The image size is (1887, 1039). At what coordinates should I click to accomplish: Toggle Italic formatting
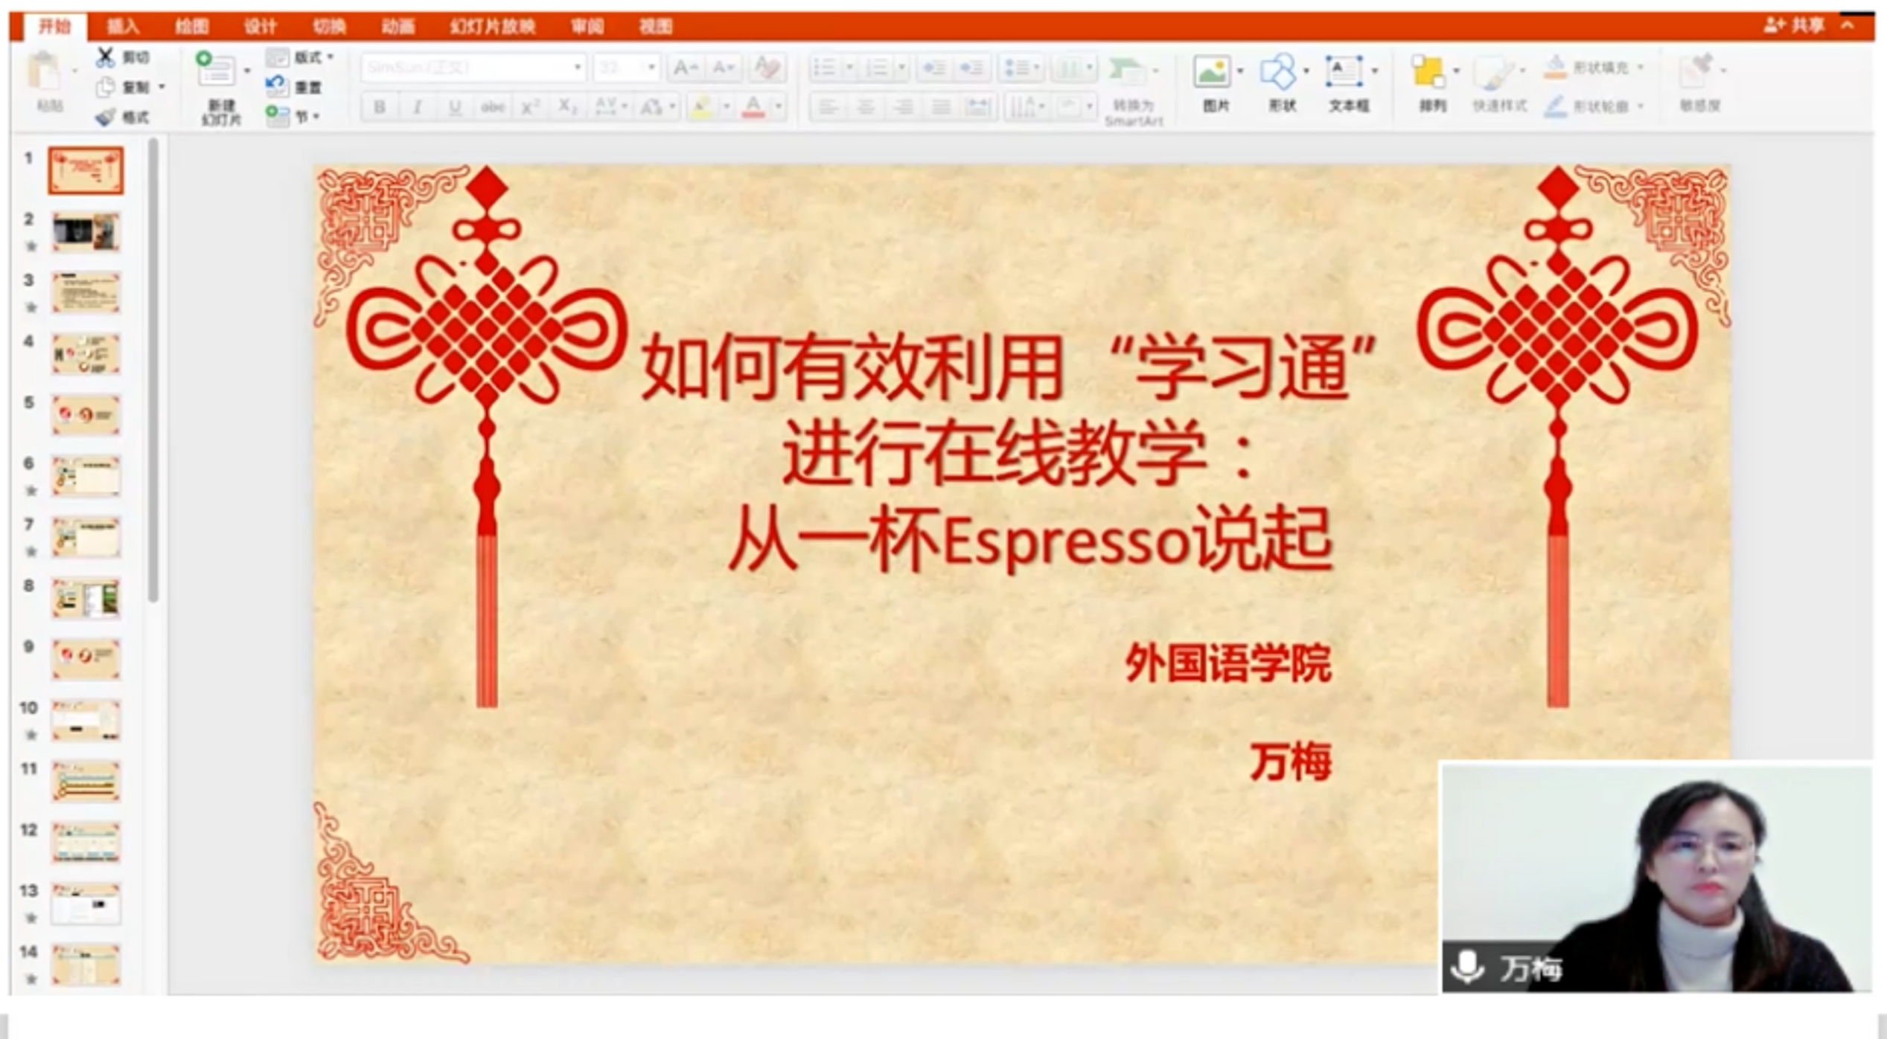click(x=418, y=107)
